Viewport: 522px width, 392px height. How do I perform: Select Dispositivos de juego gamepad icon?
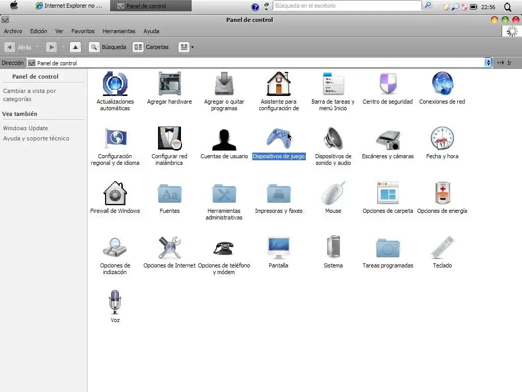click(279, 138)
